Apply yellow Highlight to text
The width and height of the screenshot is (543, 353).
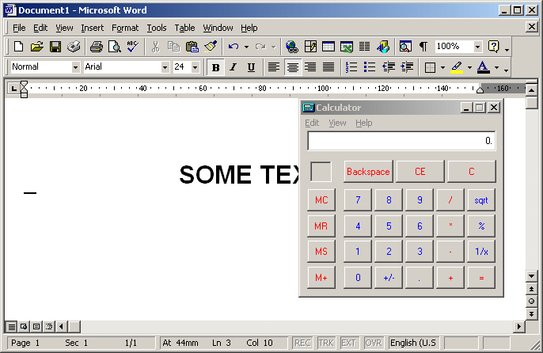tap(457, 67)
